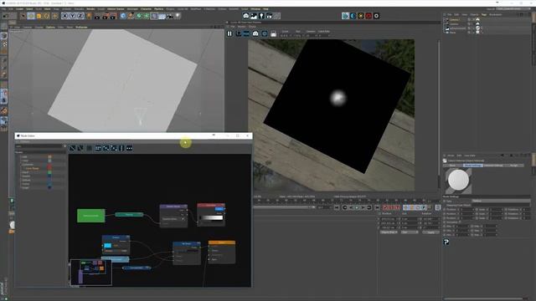The image size is (536, 301).
Task: Click the Live Selection cursor icon
Action: (23, 16)
